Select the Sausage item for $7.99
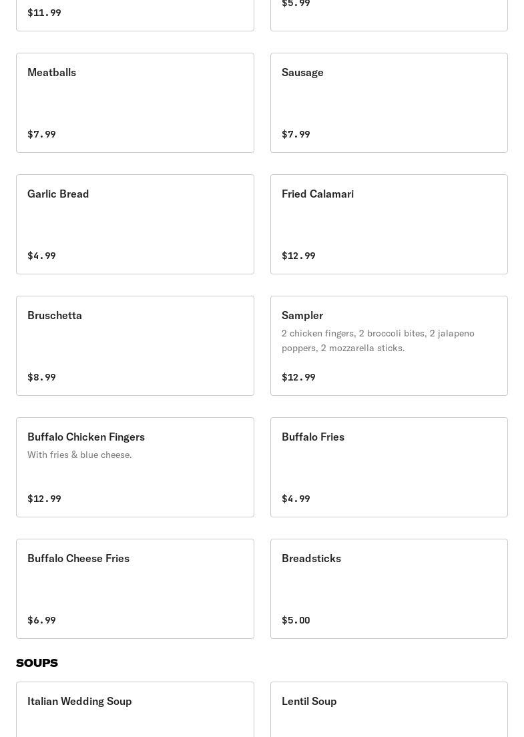The width and height of the screenshot is (524, 737). coord(388,102)
